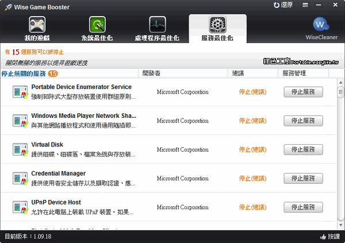Screen dimensions: 345x243
Task: Open the feedback menu icon in title bar
Action: [x=305, y=5]
